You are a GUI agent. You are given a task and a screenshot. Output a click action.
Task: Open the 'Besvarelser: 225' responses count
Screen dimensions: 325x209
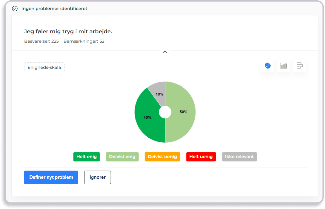[x=41, y=41]
